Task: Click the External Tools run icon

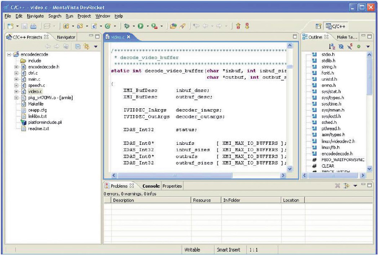Action: click(154, 26)
